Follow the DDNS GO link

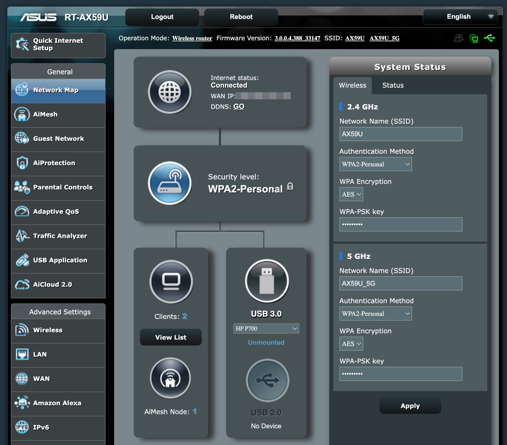coord(239,107)
